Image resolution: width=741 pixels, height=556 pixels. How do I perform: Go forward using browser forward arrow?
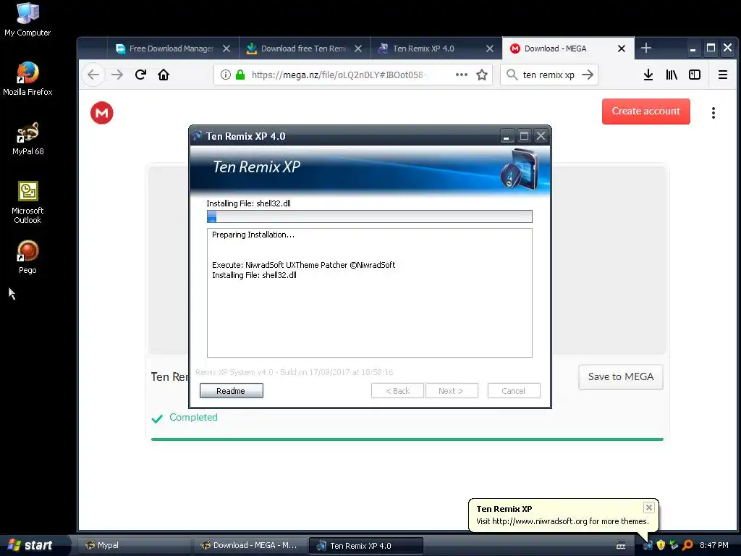click(x=117, y=75)
